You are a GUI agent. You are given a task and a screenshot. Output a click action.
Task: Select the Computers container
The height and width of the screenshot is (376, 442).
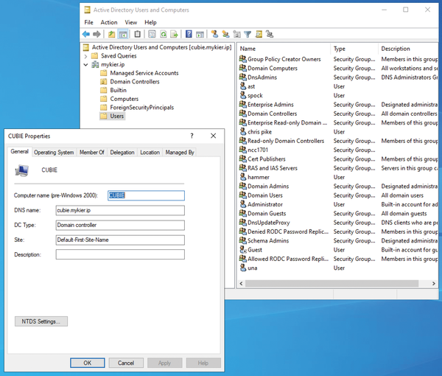pyautogui.click(x=119, y=99)
